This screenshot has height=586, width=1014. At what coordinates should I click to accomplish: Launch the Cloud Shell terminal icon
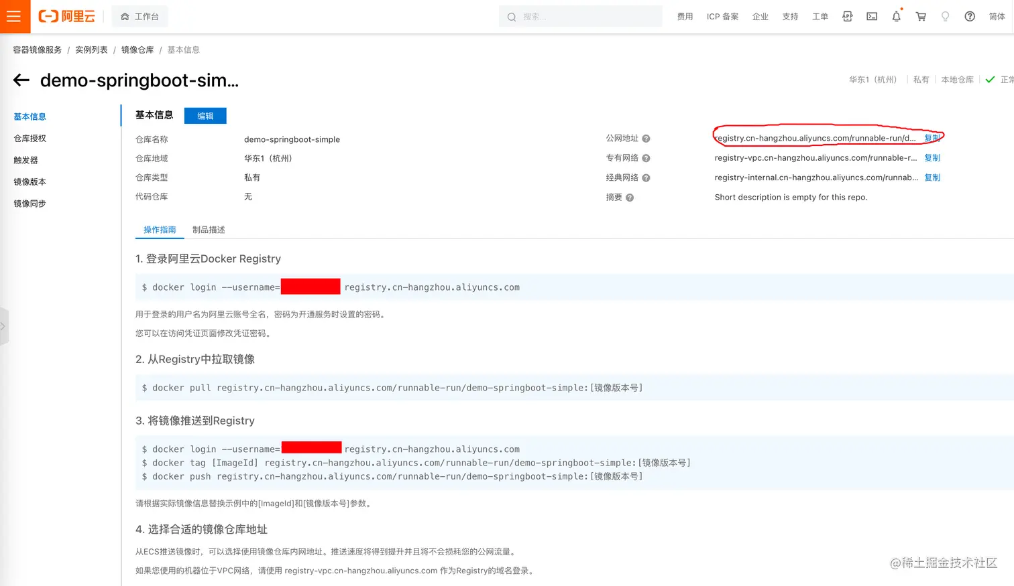pyautogui.click(x=872, y=16)
